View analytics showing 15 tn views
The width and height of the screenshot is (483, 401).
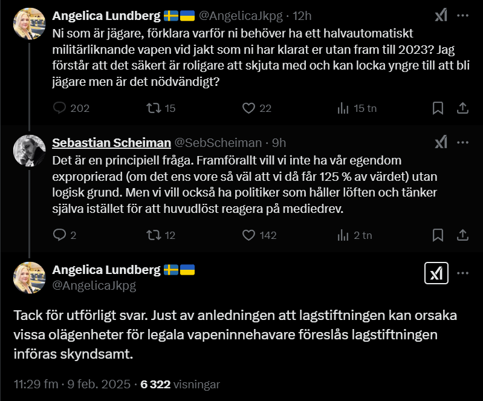pyautogui.click(x=343, y=108)
